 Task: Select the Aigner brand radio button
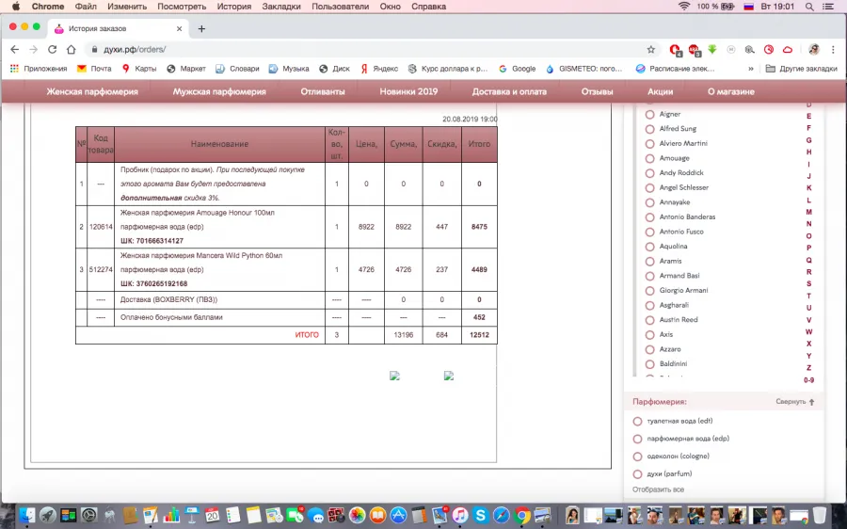(x=649, y=115)
